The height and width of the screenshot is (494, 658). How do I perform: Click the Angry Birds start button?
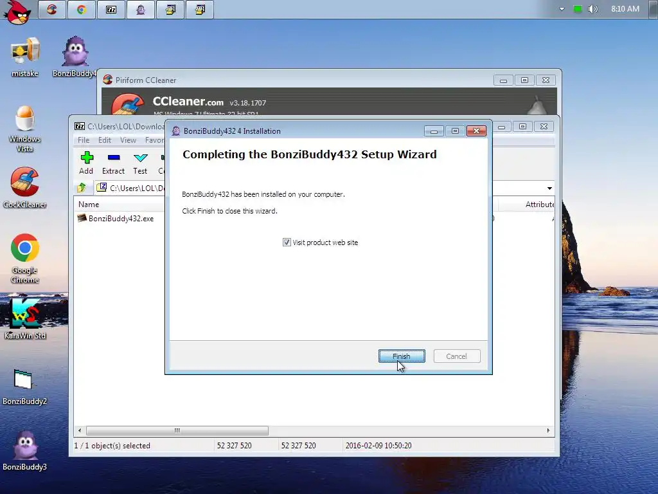pyautogui.click(x=17, y=12)
